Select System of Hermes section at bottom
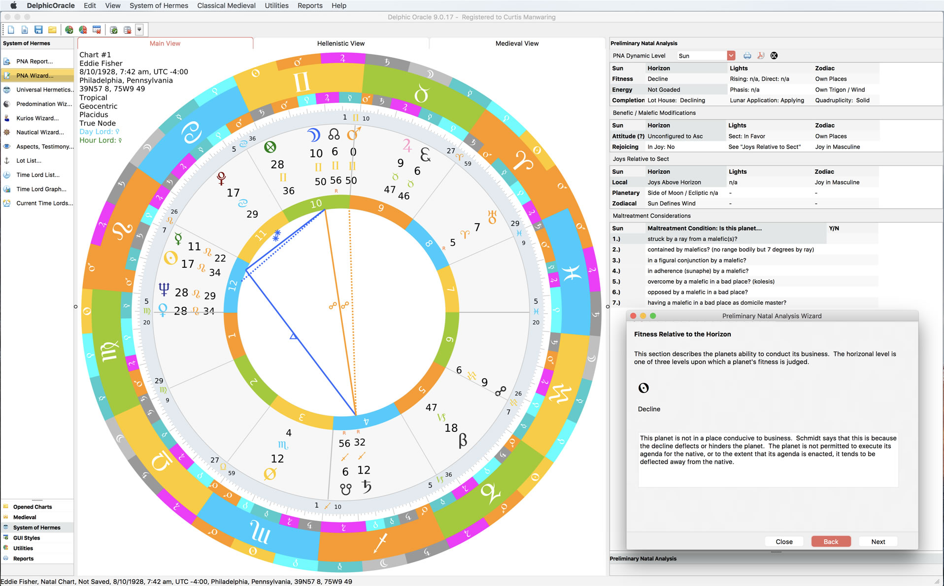 pyautogui.click(x=37, y=527)
